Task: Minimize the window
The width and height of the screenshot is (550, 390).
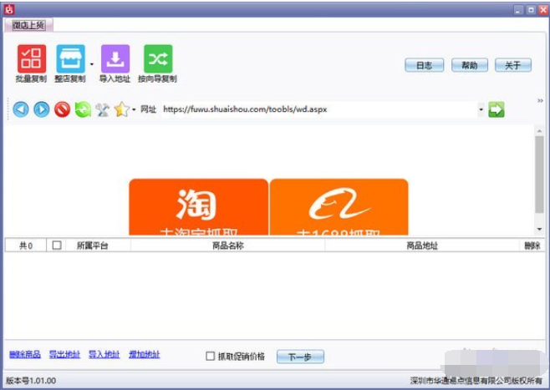Action: [x=518, y=10]
